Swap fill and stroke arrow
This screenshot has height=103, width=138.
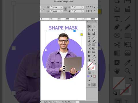(x=95, y=63)
